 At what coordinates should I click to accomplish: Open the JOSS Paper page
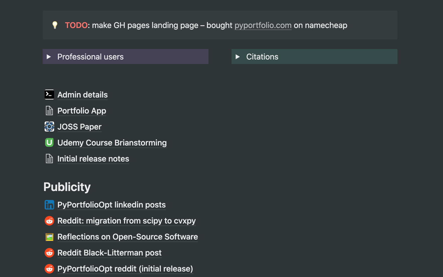[79, 127]
